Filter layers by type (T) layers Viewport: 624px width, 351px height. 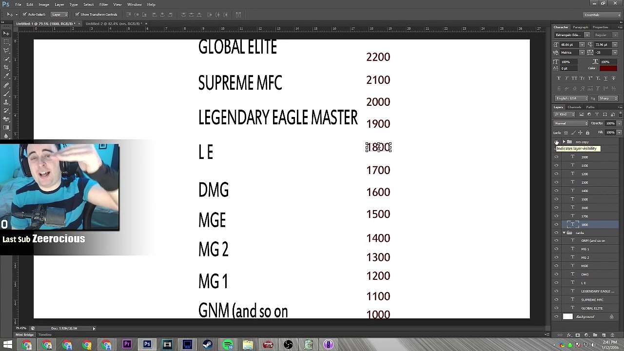click(597, 114)
